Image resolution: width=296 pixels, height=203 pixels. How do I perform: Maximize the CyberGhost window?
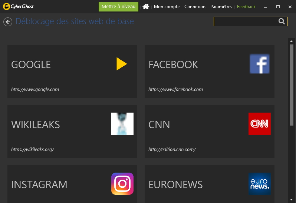click(278, 7)
